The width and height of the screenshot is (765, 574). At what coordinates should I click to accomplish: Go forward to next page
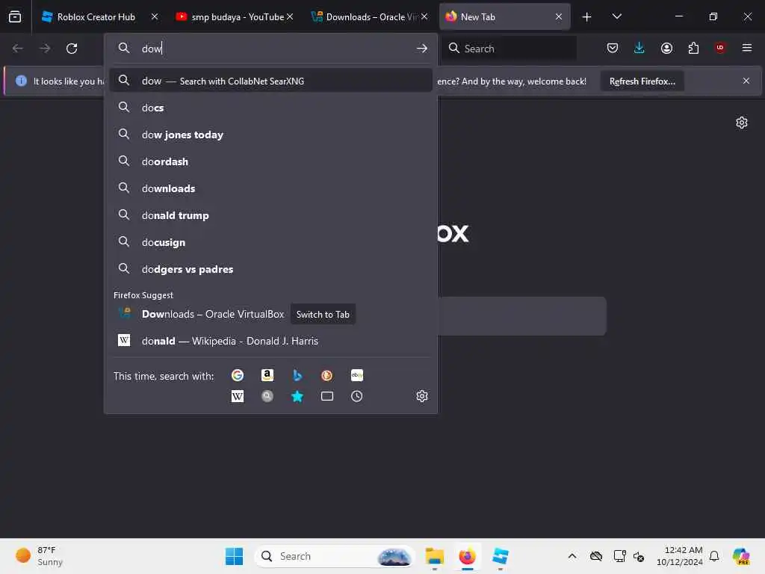tap(45, 49)
